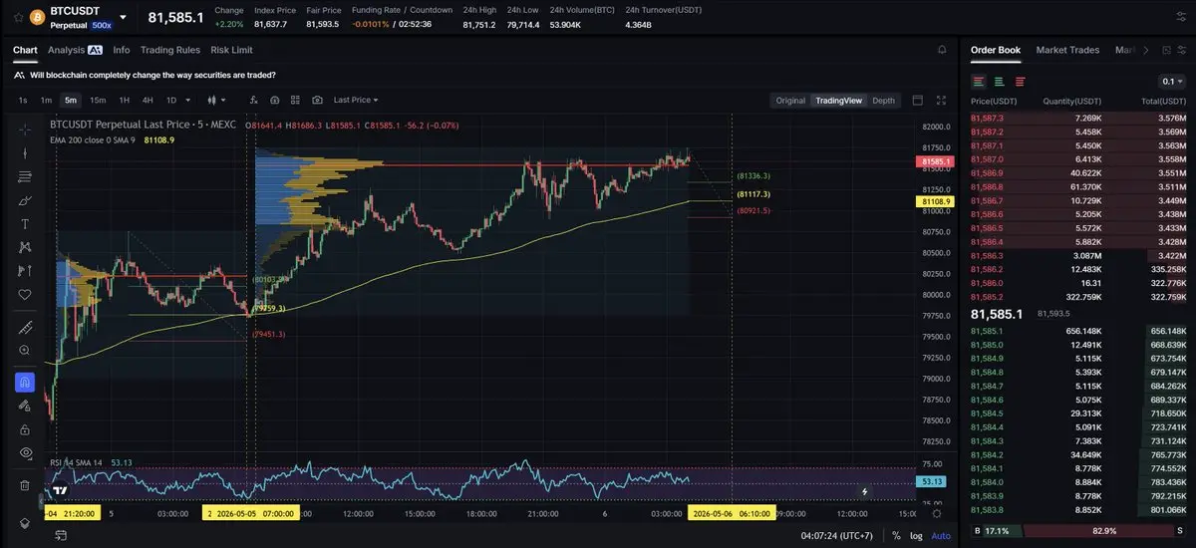
Task: Show asks-only order book view
Action: point(1019,82)
